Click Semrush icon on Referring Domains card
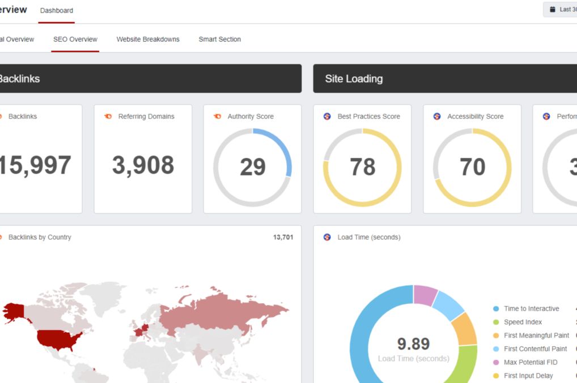The height and width of the screenshot is (383, 577). click(x=108, y=117)
